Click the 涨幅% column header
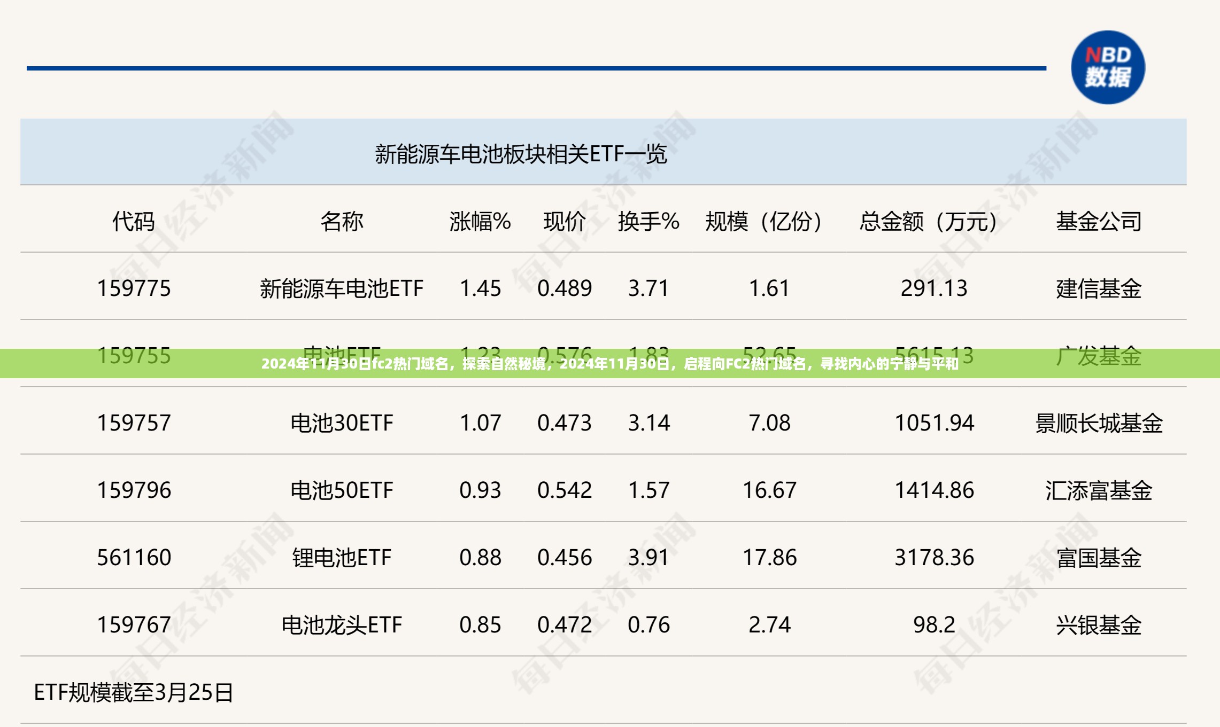 pyautogui.click(x=480, y=221)
